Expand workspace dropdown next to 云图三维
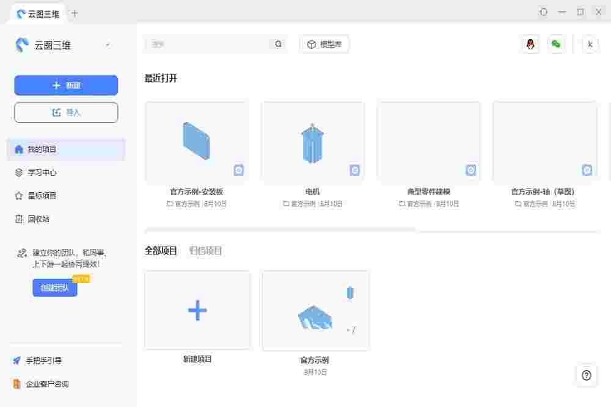611x407 pixels. (108, 45)
